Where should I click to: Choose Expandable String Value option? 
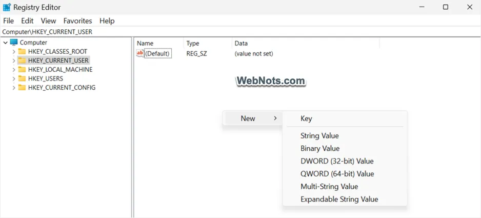[345, 199]
